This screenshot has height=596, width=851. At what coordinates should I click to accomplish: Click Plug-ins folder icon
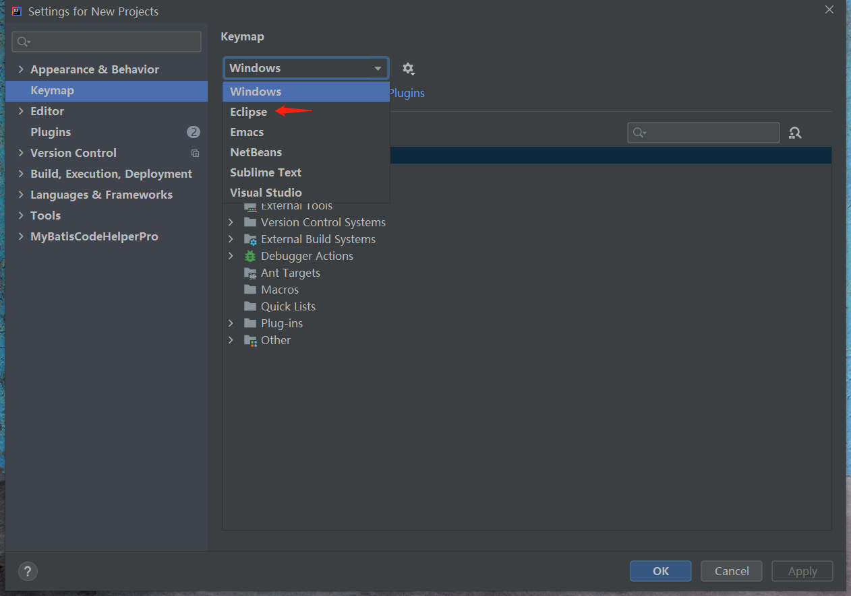tap(250, 323)
